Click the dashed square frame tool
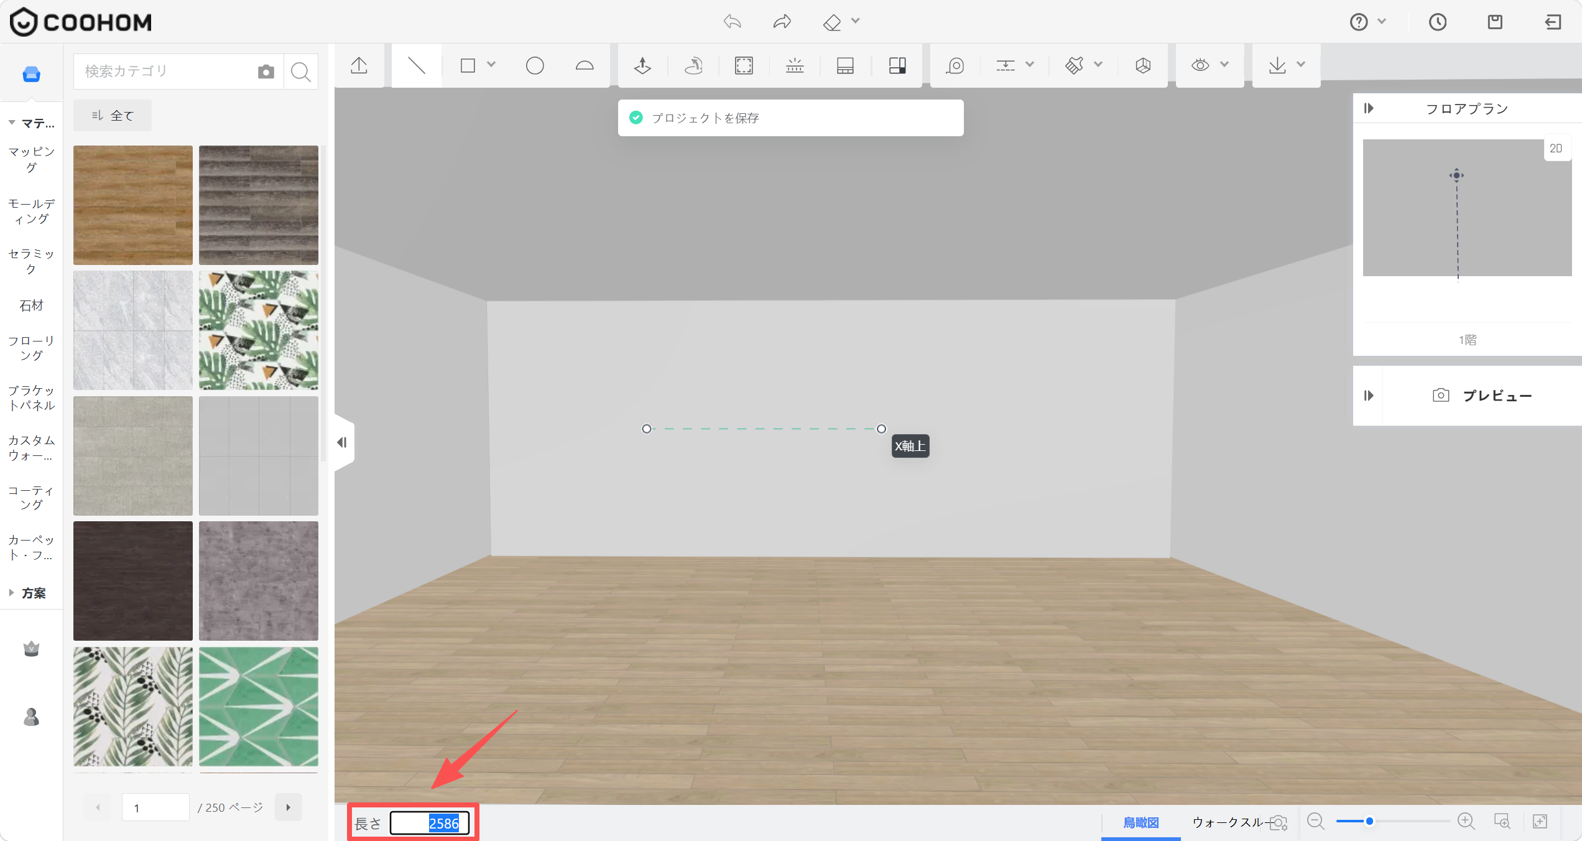Image resolution: width=1582 pixels, height=841 pixels. pos(744,65)
